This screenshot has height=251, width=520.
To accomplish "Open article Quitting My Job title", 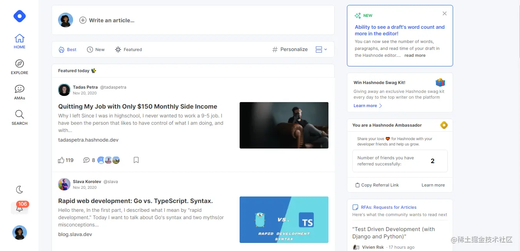I will point(138,106).
